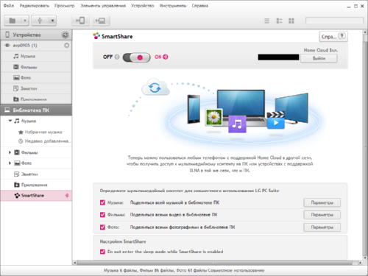368x276 pixels.
Task: Open the Файл menu
Action: pyautogui.click(x=9, y=6)
